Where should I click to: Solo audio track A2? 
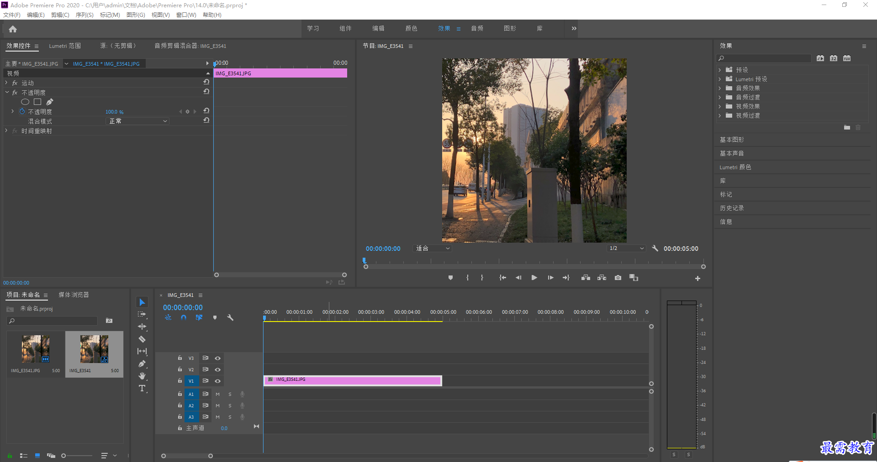230,405
